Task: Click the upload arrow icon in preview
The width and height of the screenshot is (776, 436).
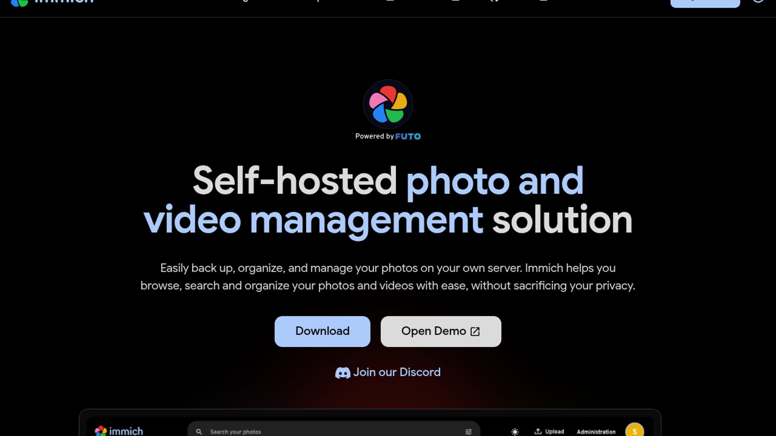Action: point(538,431)
